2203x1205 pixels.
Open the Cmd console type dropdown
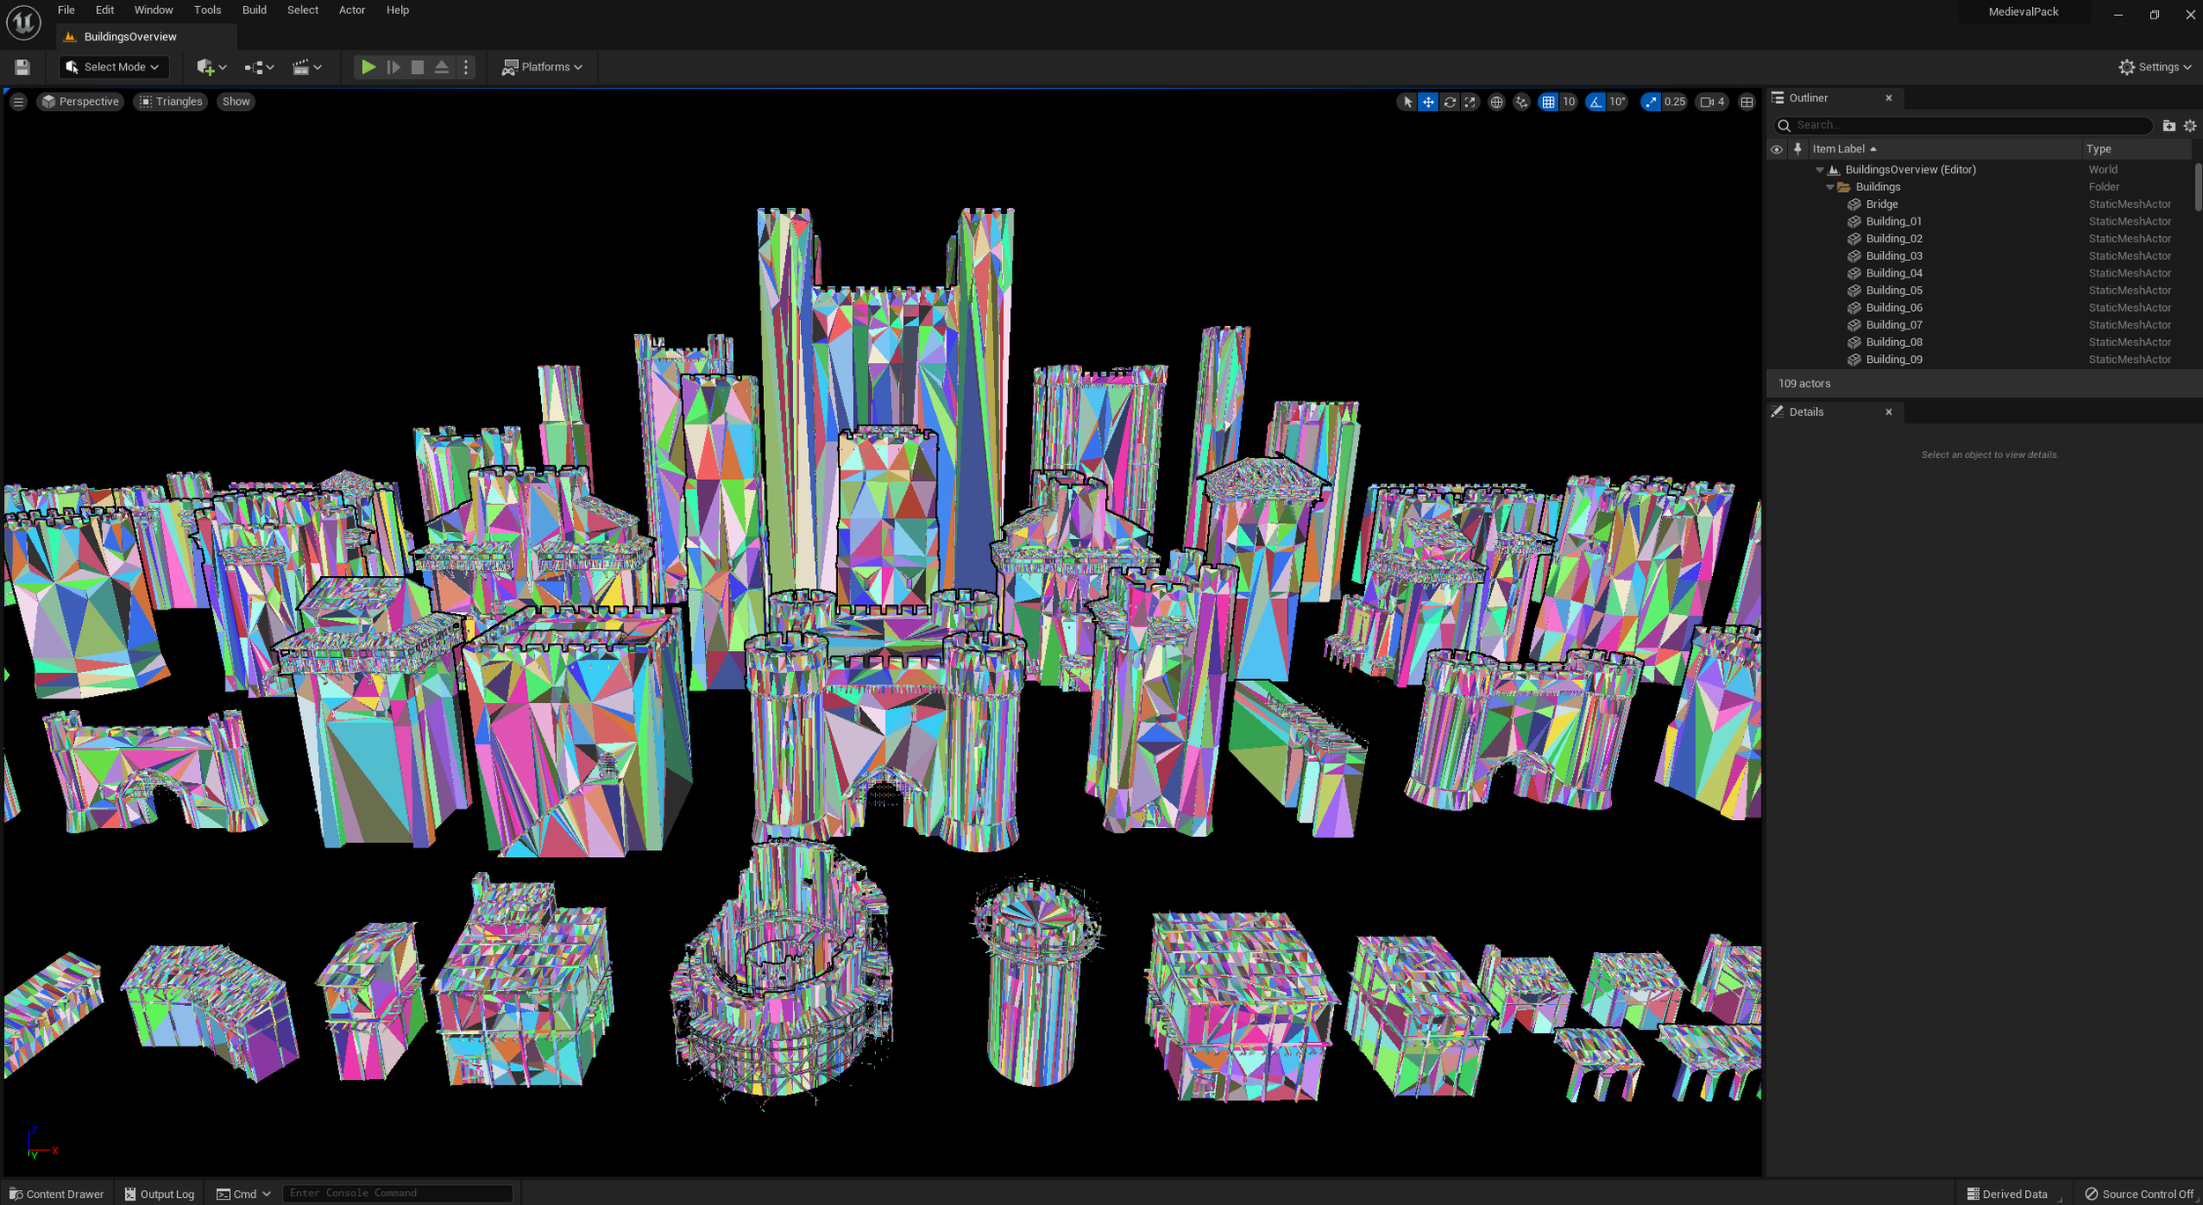pos(244,1194)
